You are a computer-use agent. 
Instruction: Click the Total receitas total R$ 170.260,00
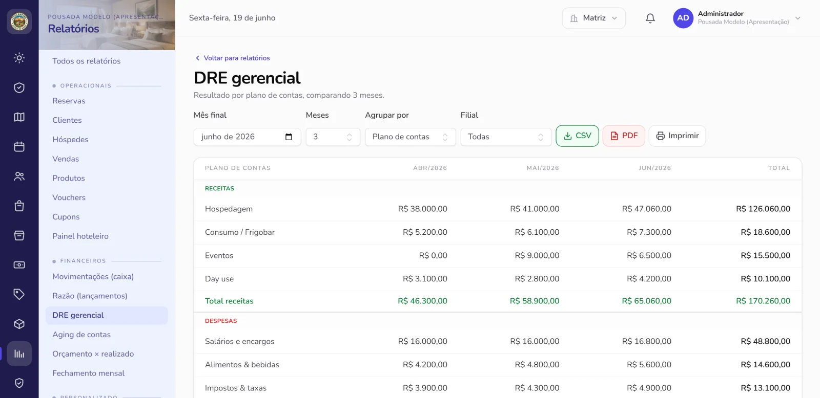(x=763, y=301)
